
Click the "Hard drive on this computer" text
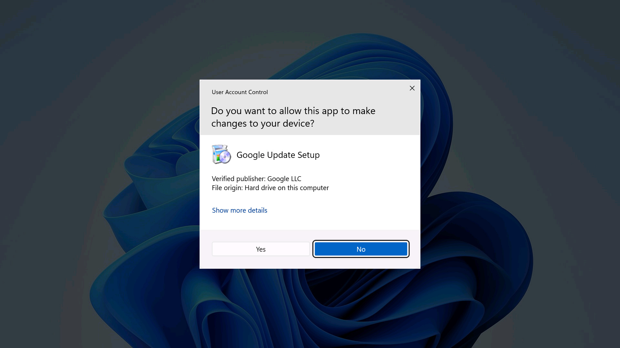click(x=286, y=188)
